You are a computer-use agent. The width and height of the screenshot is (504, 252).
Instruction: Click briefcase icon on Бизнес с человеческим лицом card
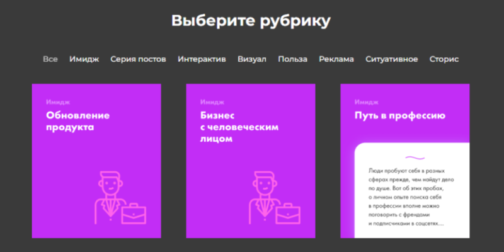288,214
